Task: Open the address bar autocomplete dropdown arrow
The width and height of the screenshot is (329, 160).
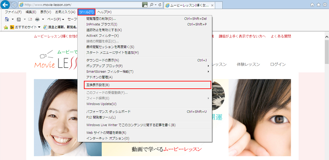Action: [x=156, y=5]
